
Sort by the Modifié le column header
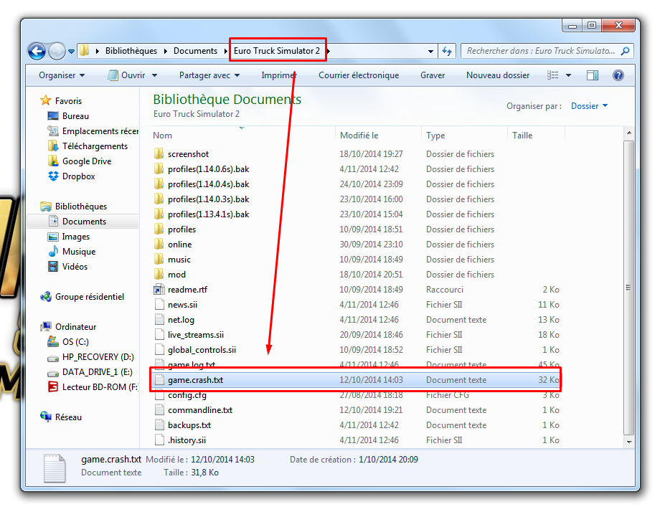[x=359, y=136]
